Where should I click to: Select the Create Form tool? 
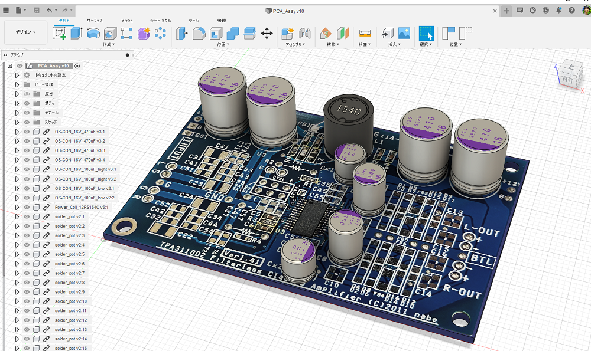(144, 34)
